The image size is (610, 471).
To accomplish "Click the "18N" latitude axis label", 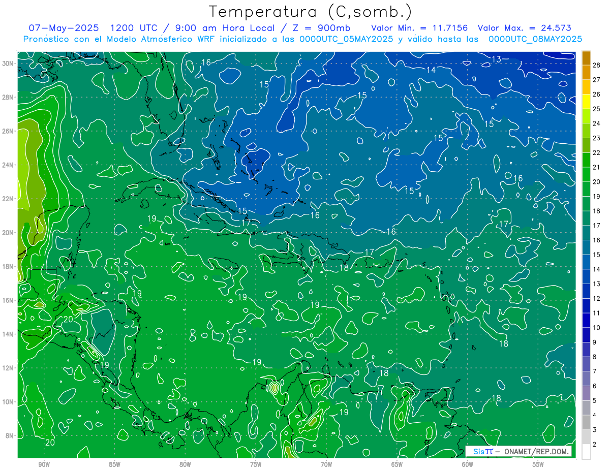I will tap(8, 267).
